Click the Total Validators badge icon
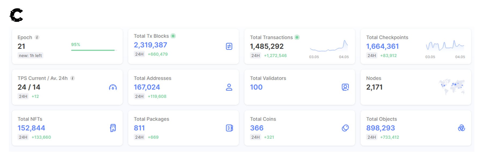 345,87
